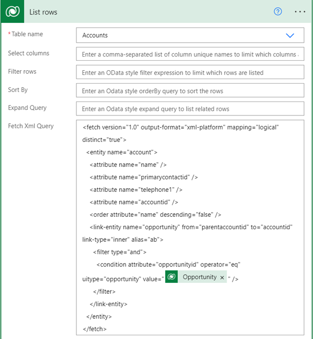Click the '<entity name="account">' line
313x339 pixels.
[122, 152]
